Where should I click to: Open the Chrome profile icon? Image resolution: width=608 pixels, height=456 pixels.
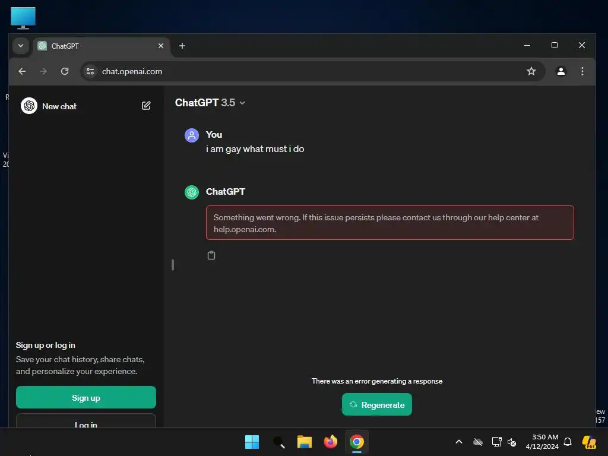(560, 71)
